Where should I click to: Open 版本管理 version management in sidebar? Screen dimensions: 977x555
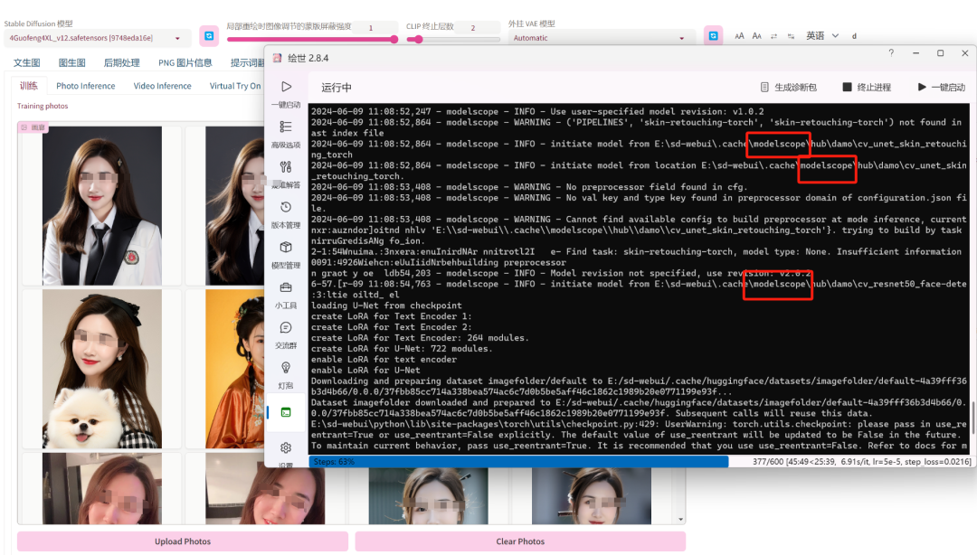click(286, 214)
